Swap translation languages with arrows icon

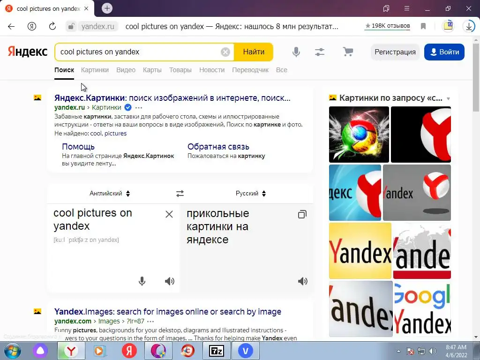point(180,194)
